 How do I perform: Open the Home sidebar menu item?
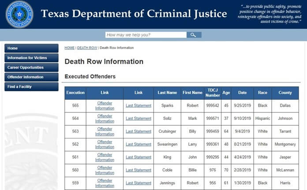[x=31, y=48]
